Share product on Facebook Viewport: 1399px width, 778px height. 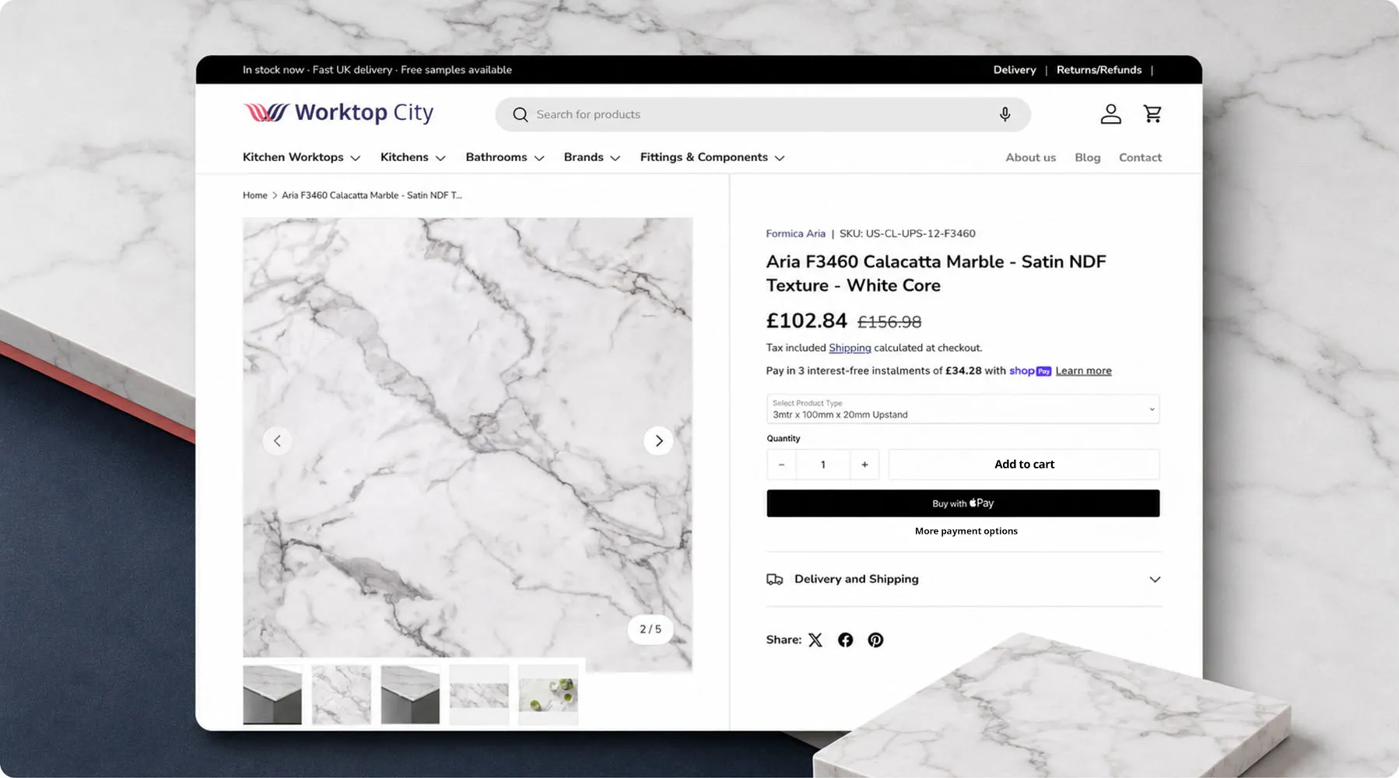[845, 640]
